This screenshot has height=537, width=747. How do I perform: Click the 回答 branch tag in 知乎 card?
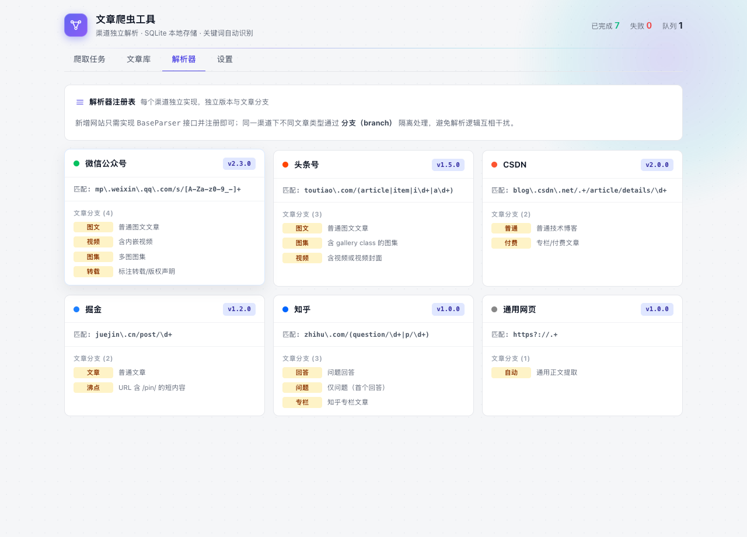point(302,372)
